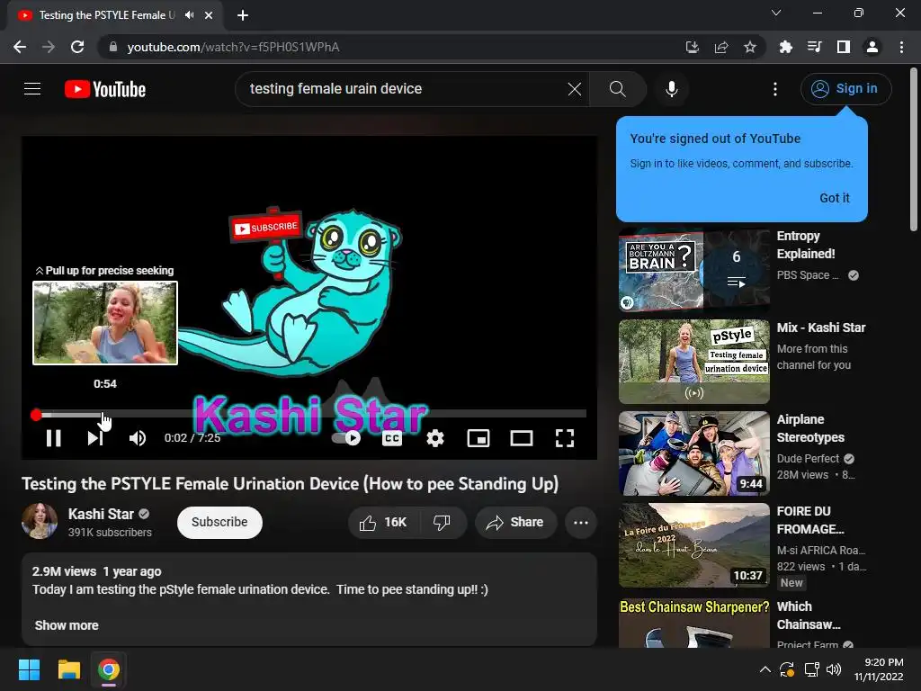Enter full screen mode
The height and width of the screenshot is (691, 921).
tap(565, 438)
